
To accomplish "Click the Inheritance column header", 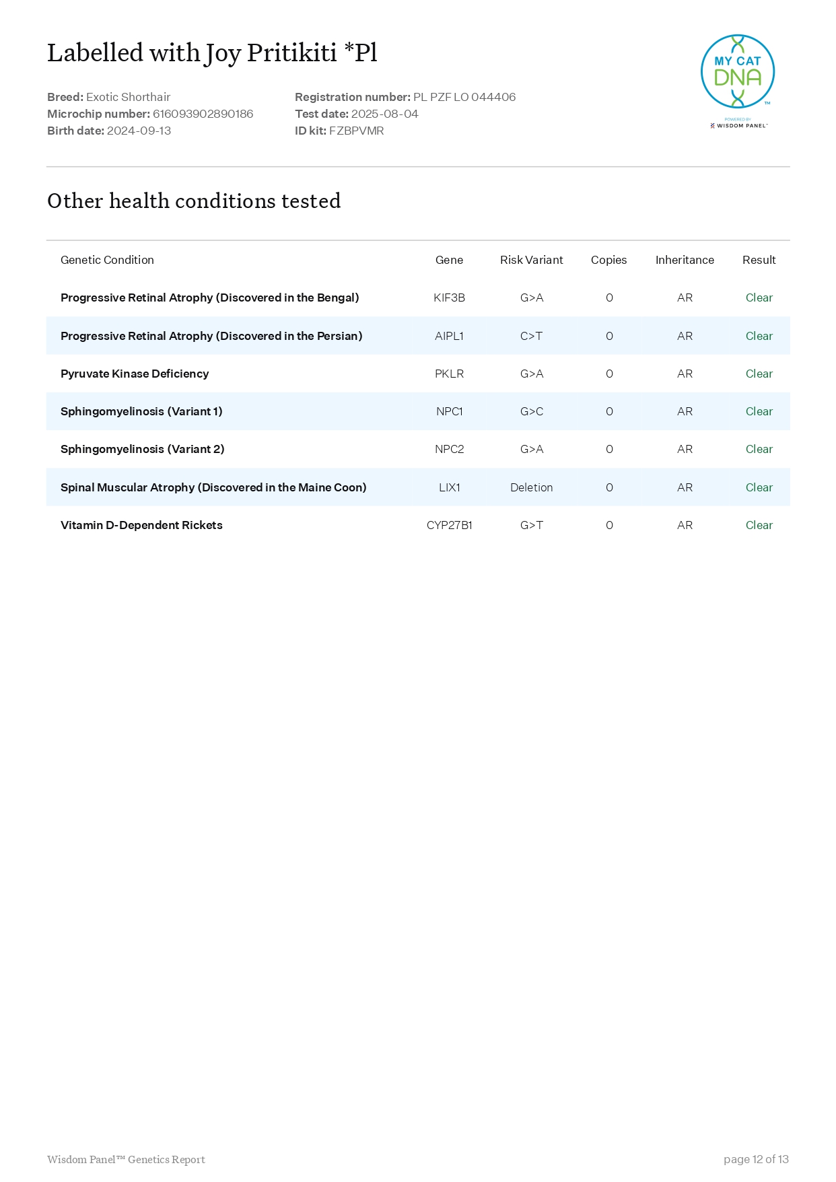I will pyautogui.click(x=685, y=260).
